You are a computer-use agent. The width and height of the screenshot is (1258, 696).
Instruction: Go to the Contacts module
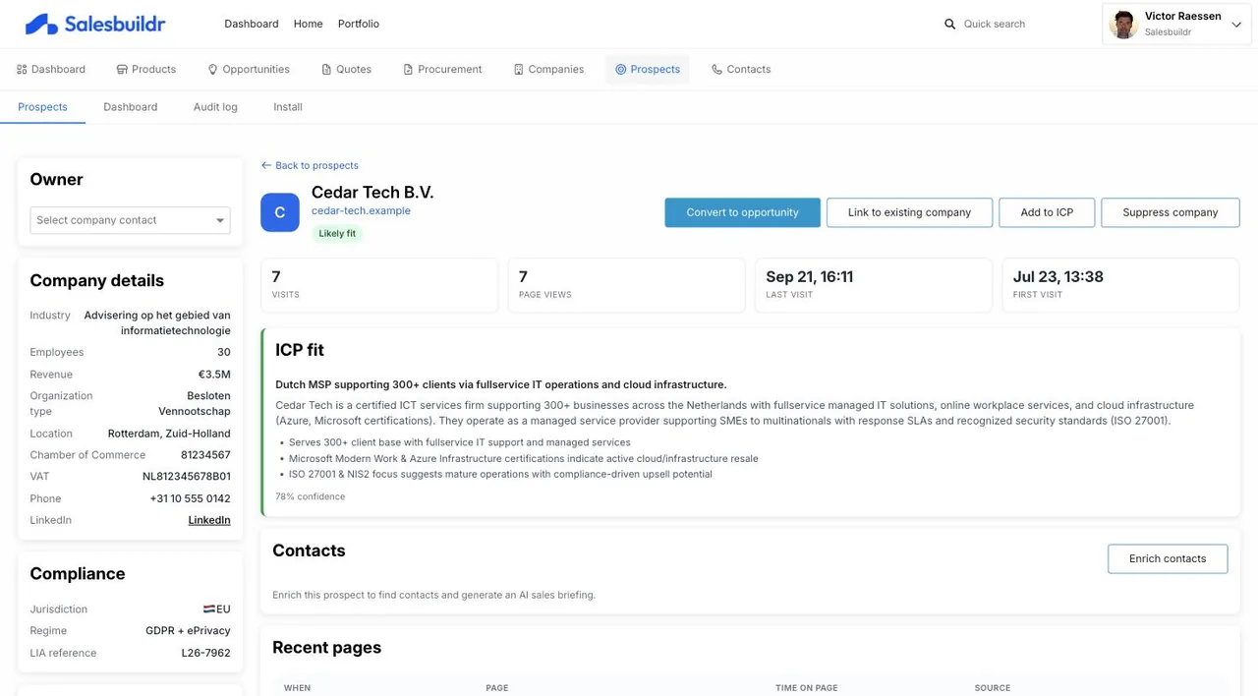741,70
